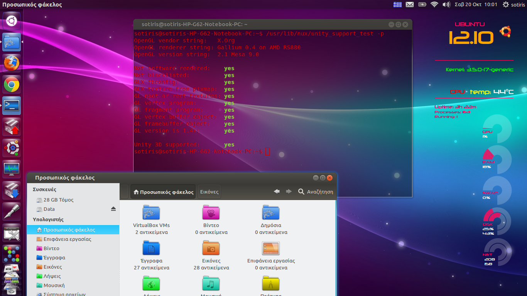The height and width of the screenshot is (296, 527).
Task: Select Έγγραφα in the sidebar
Action: pyautogui.click(x=73, y=257)
